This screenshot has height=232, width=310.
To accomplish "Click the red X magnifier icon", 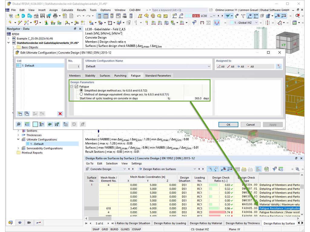I will 298,16.
